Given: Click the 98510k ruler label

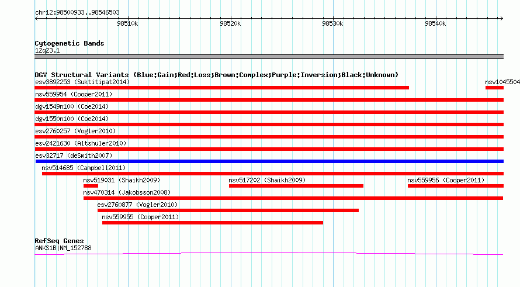Looking at the screenshot, I should [x=127, y=24].
